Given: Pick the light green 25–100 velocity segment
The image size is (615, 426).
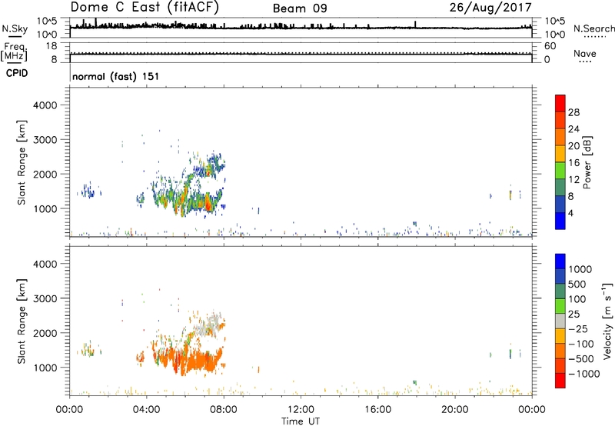Looking at the screenshot, I should coord(560,306).
